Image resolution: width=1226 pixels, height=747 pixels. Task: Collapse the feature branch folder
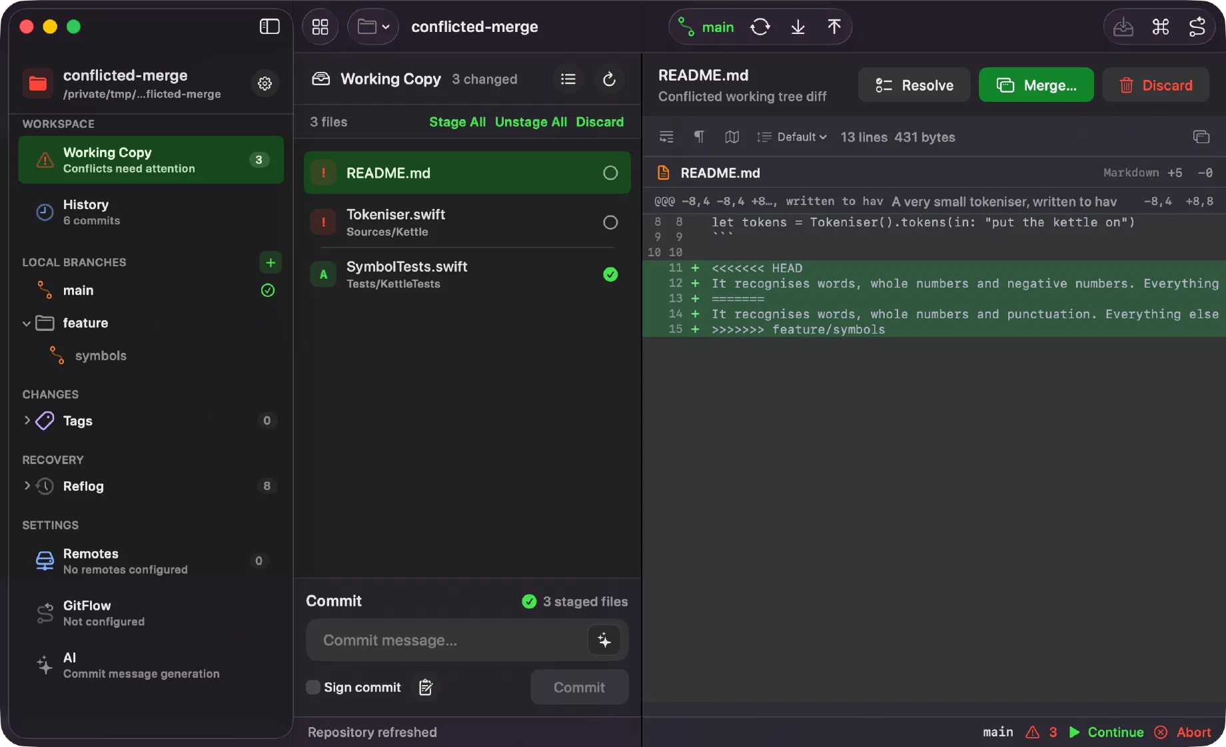tap(27, 324)
